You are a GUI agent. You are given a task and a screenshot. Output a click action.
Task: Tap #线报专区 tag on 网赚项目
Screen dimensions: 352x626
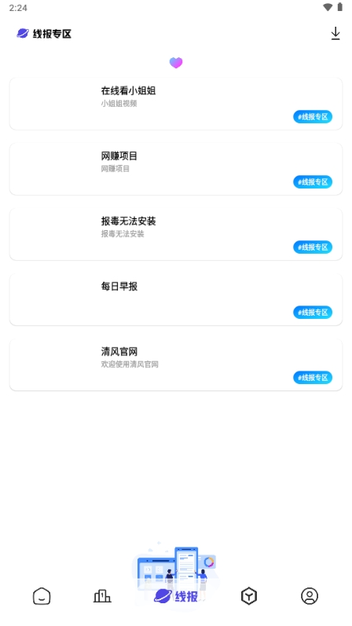(313, 181)
